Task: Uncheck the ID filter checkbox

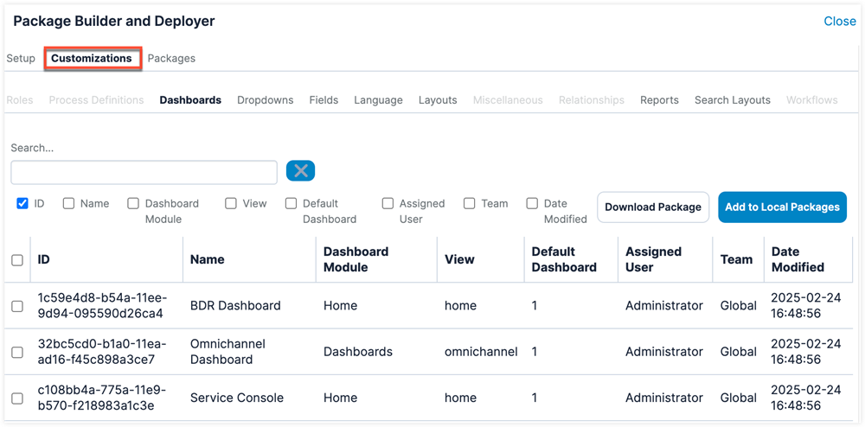Action: [22, 204]
